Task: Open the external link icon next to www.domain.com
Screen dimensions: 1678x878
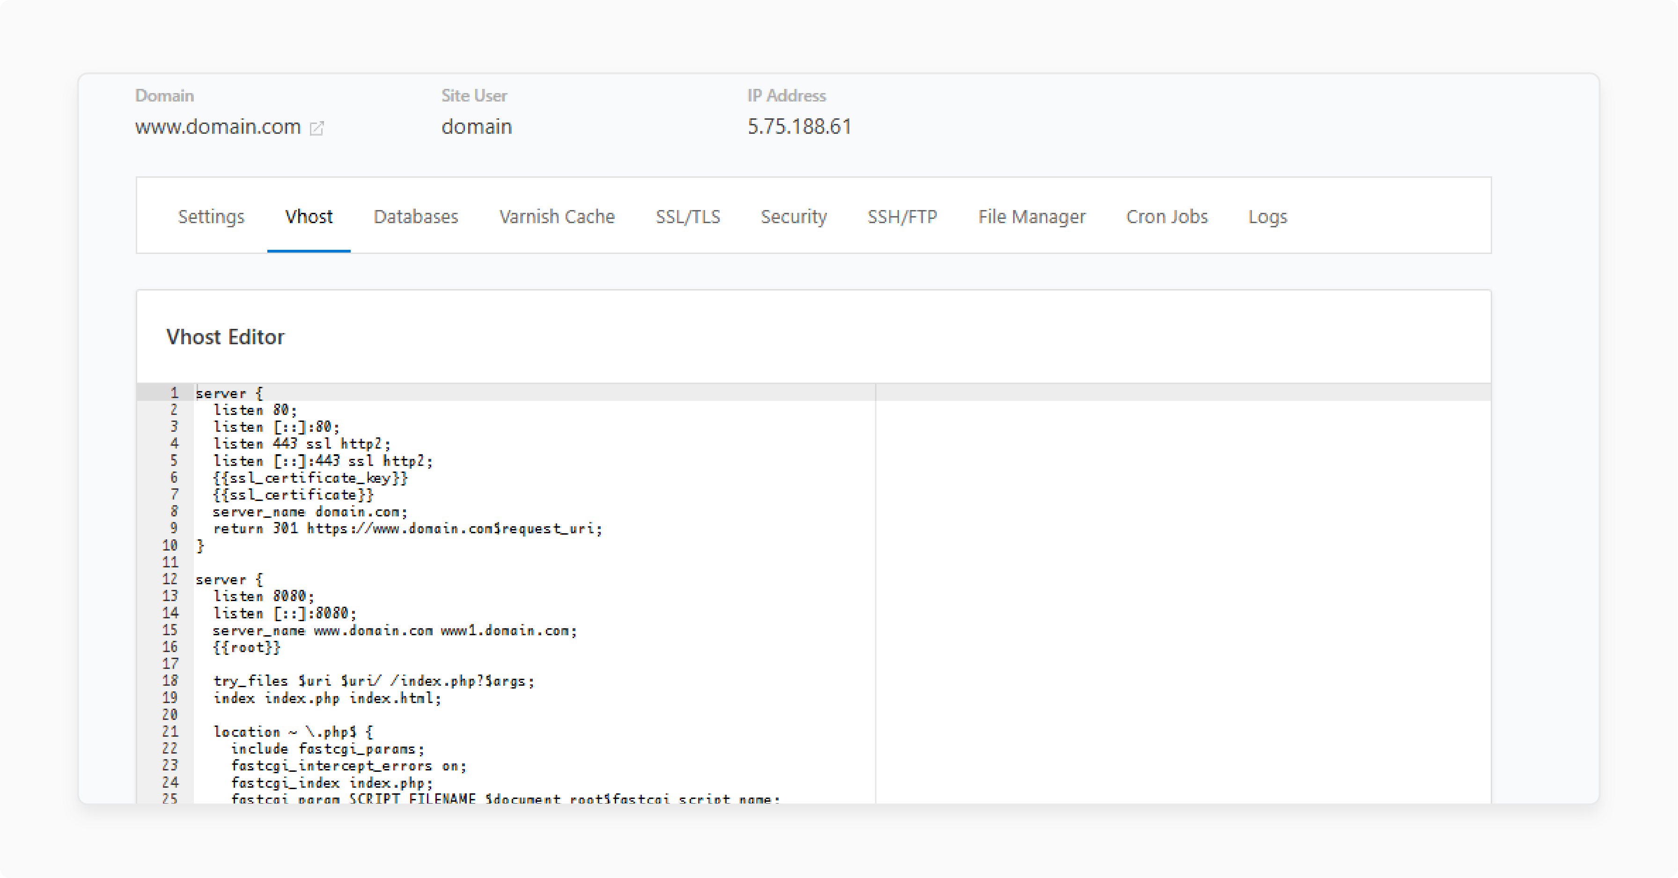Action: 316,128
